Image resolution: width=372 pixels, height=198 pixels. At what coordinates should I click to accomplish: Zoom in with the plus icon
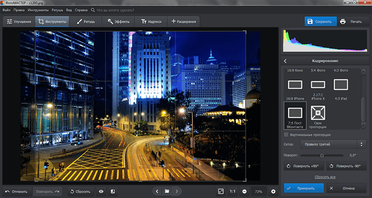tap(273, 191)
